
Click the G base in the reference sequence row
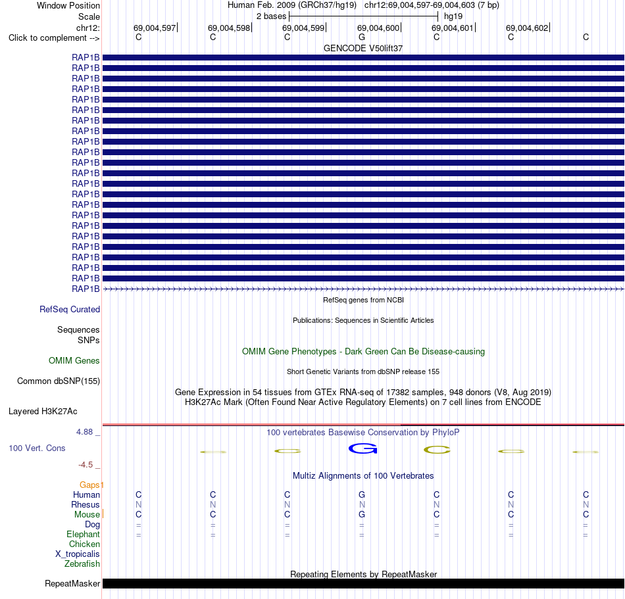tap(362, 37)
